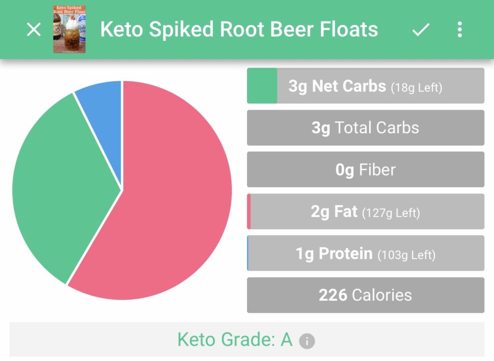Confirm with the checkmark icon
The height and width of the screenshot is (361, 494).
click(421, 30)
